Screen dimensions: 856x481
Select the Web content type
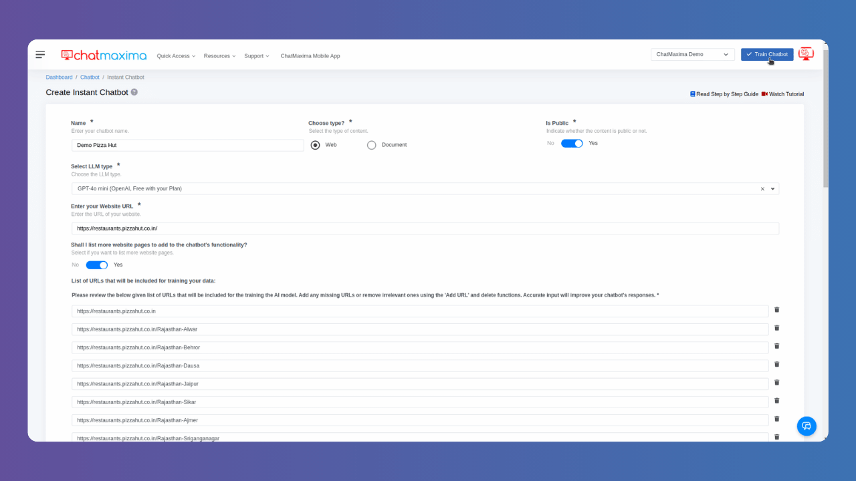(316, 145)
